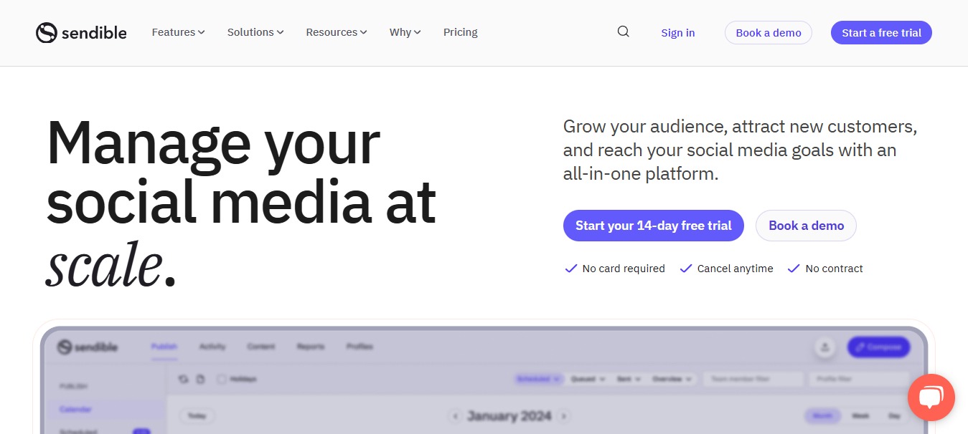Click Book a demo in the header
This screenshot has height=434, width=968.
click(x=768, y=33)
